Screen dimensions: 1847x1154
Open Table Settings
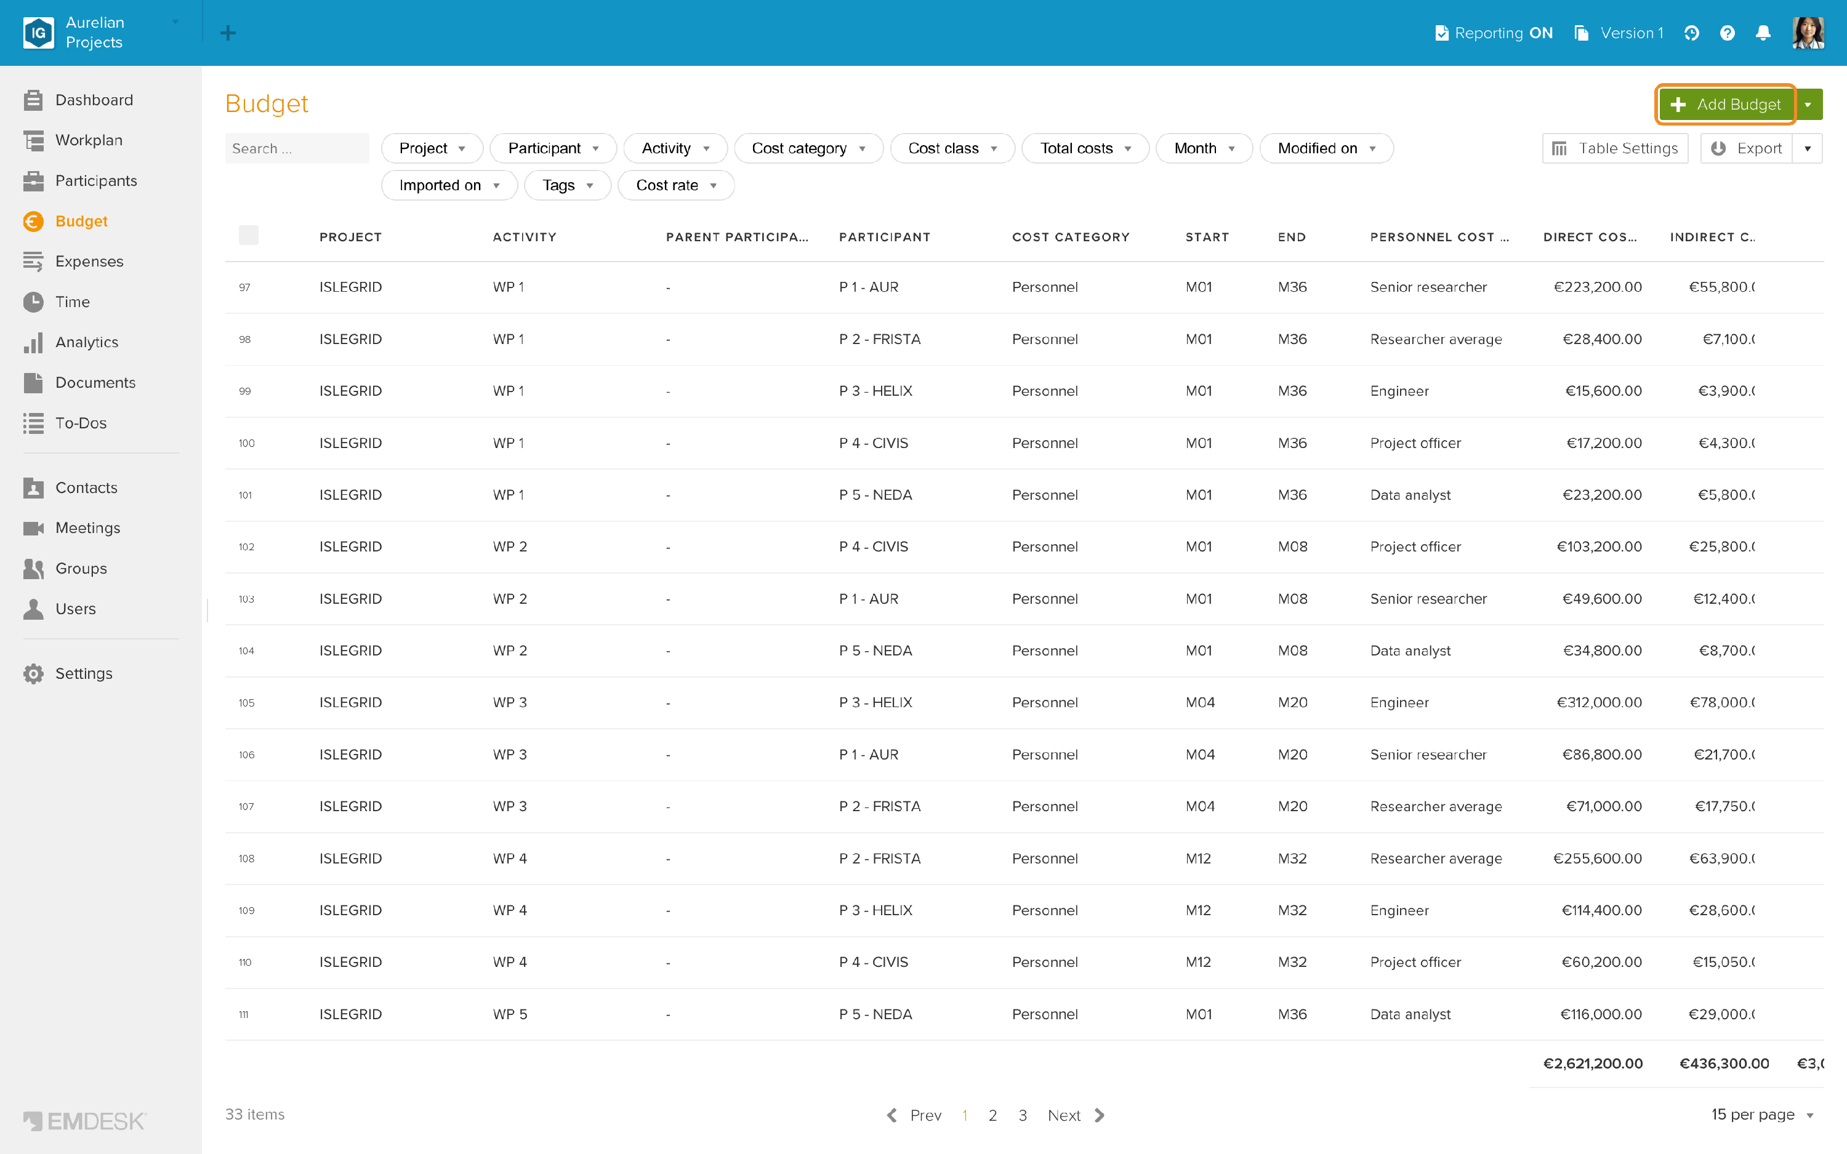1615,148
